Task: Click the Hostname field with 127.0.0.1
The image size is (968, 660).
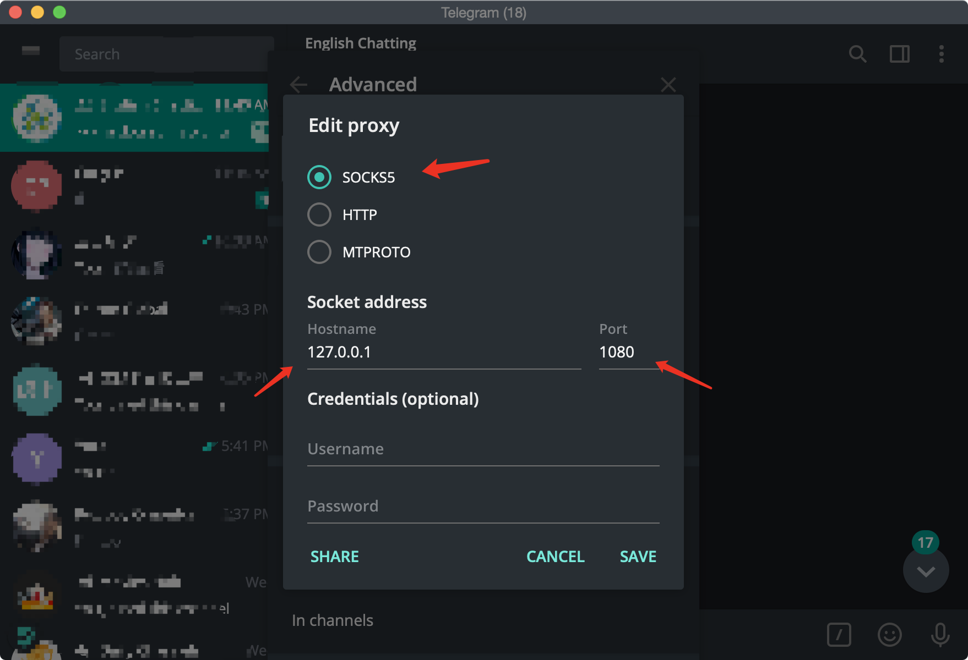Action: (444, 352)
